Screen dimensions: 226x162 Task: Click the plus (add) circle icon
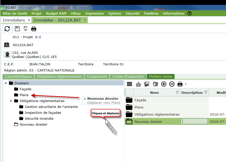click(x=164, y=84)
